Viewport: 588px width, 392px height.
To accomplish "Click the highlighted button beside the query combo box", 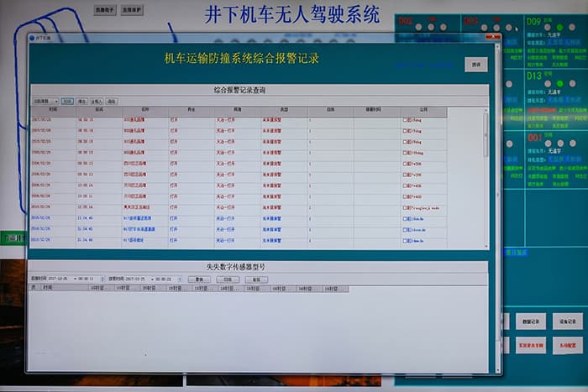I will pyautogui.click(x=67, y=102).
